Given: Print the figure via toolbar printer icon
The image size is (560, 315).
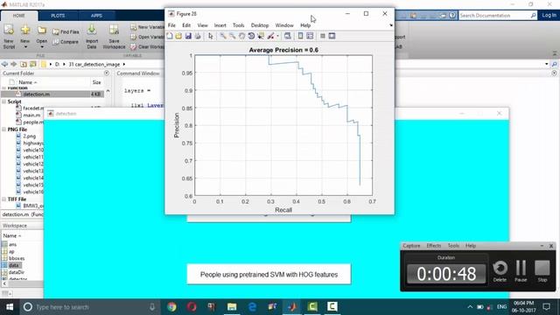Looking at the screenshot, I should pos(198,36).
